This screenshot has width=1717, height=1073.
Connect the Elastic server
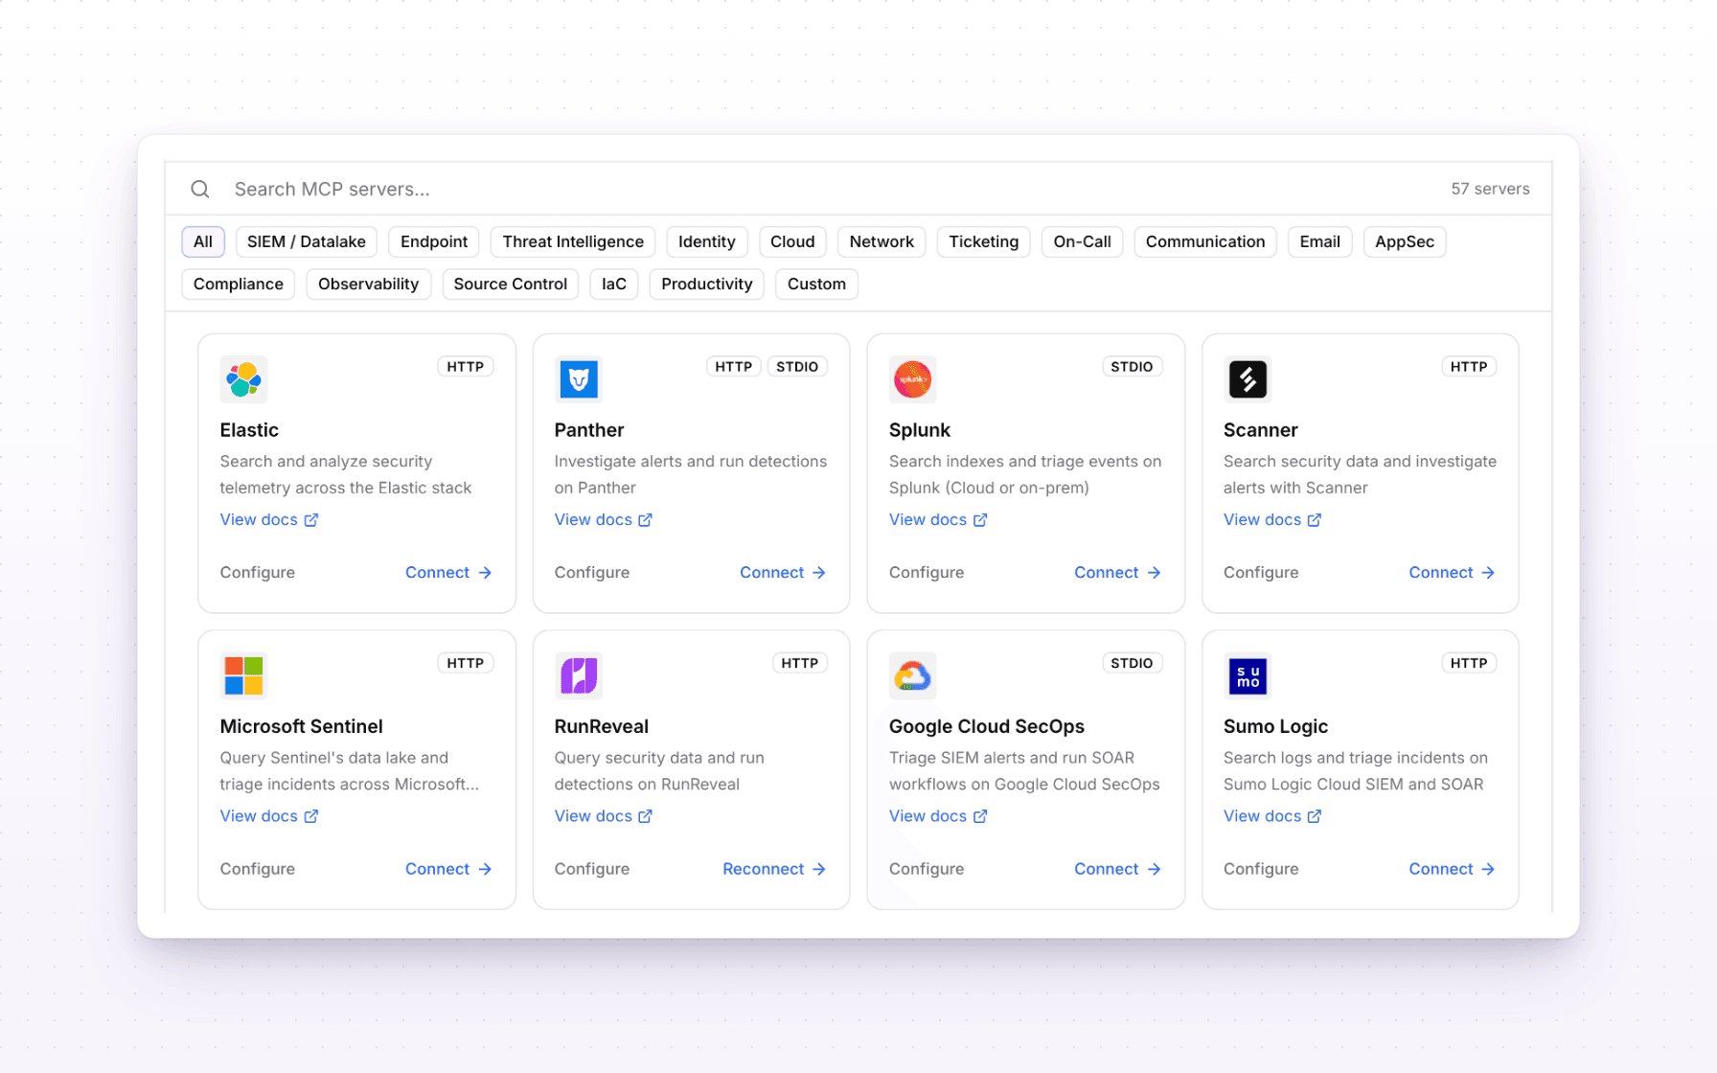448,572
